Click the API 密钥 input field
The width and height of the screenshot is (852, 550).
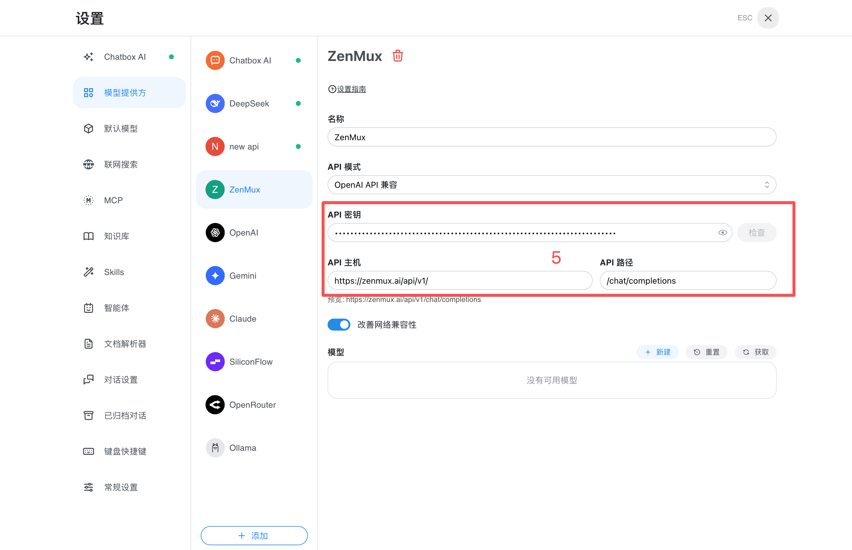coord(530,233)
